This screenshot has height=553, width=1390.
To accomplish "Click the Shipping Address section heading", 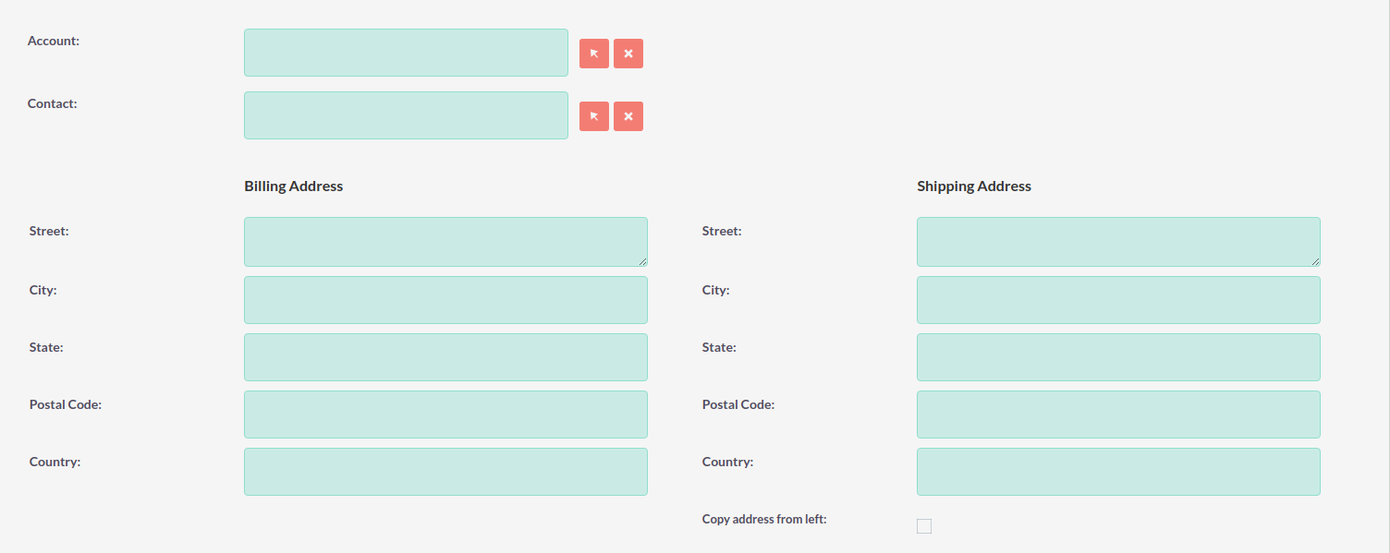I will (973, 186).
